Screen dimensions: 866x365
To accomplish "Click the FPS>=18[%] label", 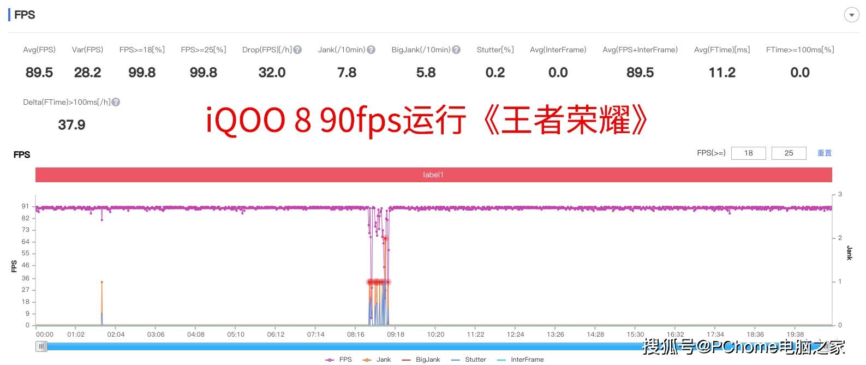I will pyautogui.click(x=142, y=50).
